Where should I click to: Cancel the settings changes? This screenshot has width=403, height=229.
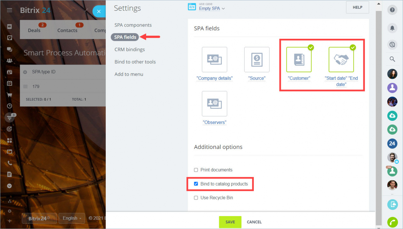(x=254, y=222)
